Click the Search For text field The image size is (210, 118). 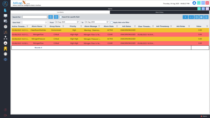click(34, 17)
